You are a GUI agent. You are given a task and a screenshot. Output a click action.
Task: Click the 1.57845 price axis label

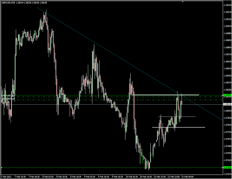click(228, 125)
